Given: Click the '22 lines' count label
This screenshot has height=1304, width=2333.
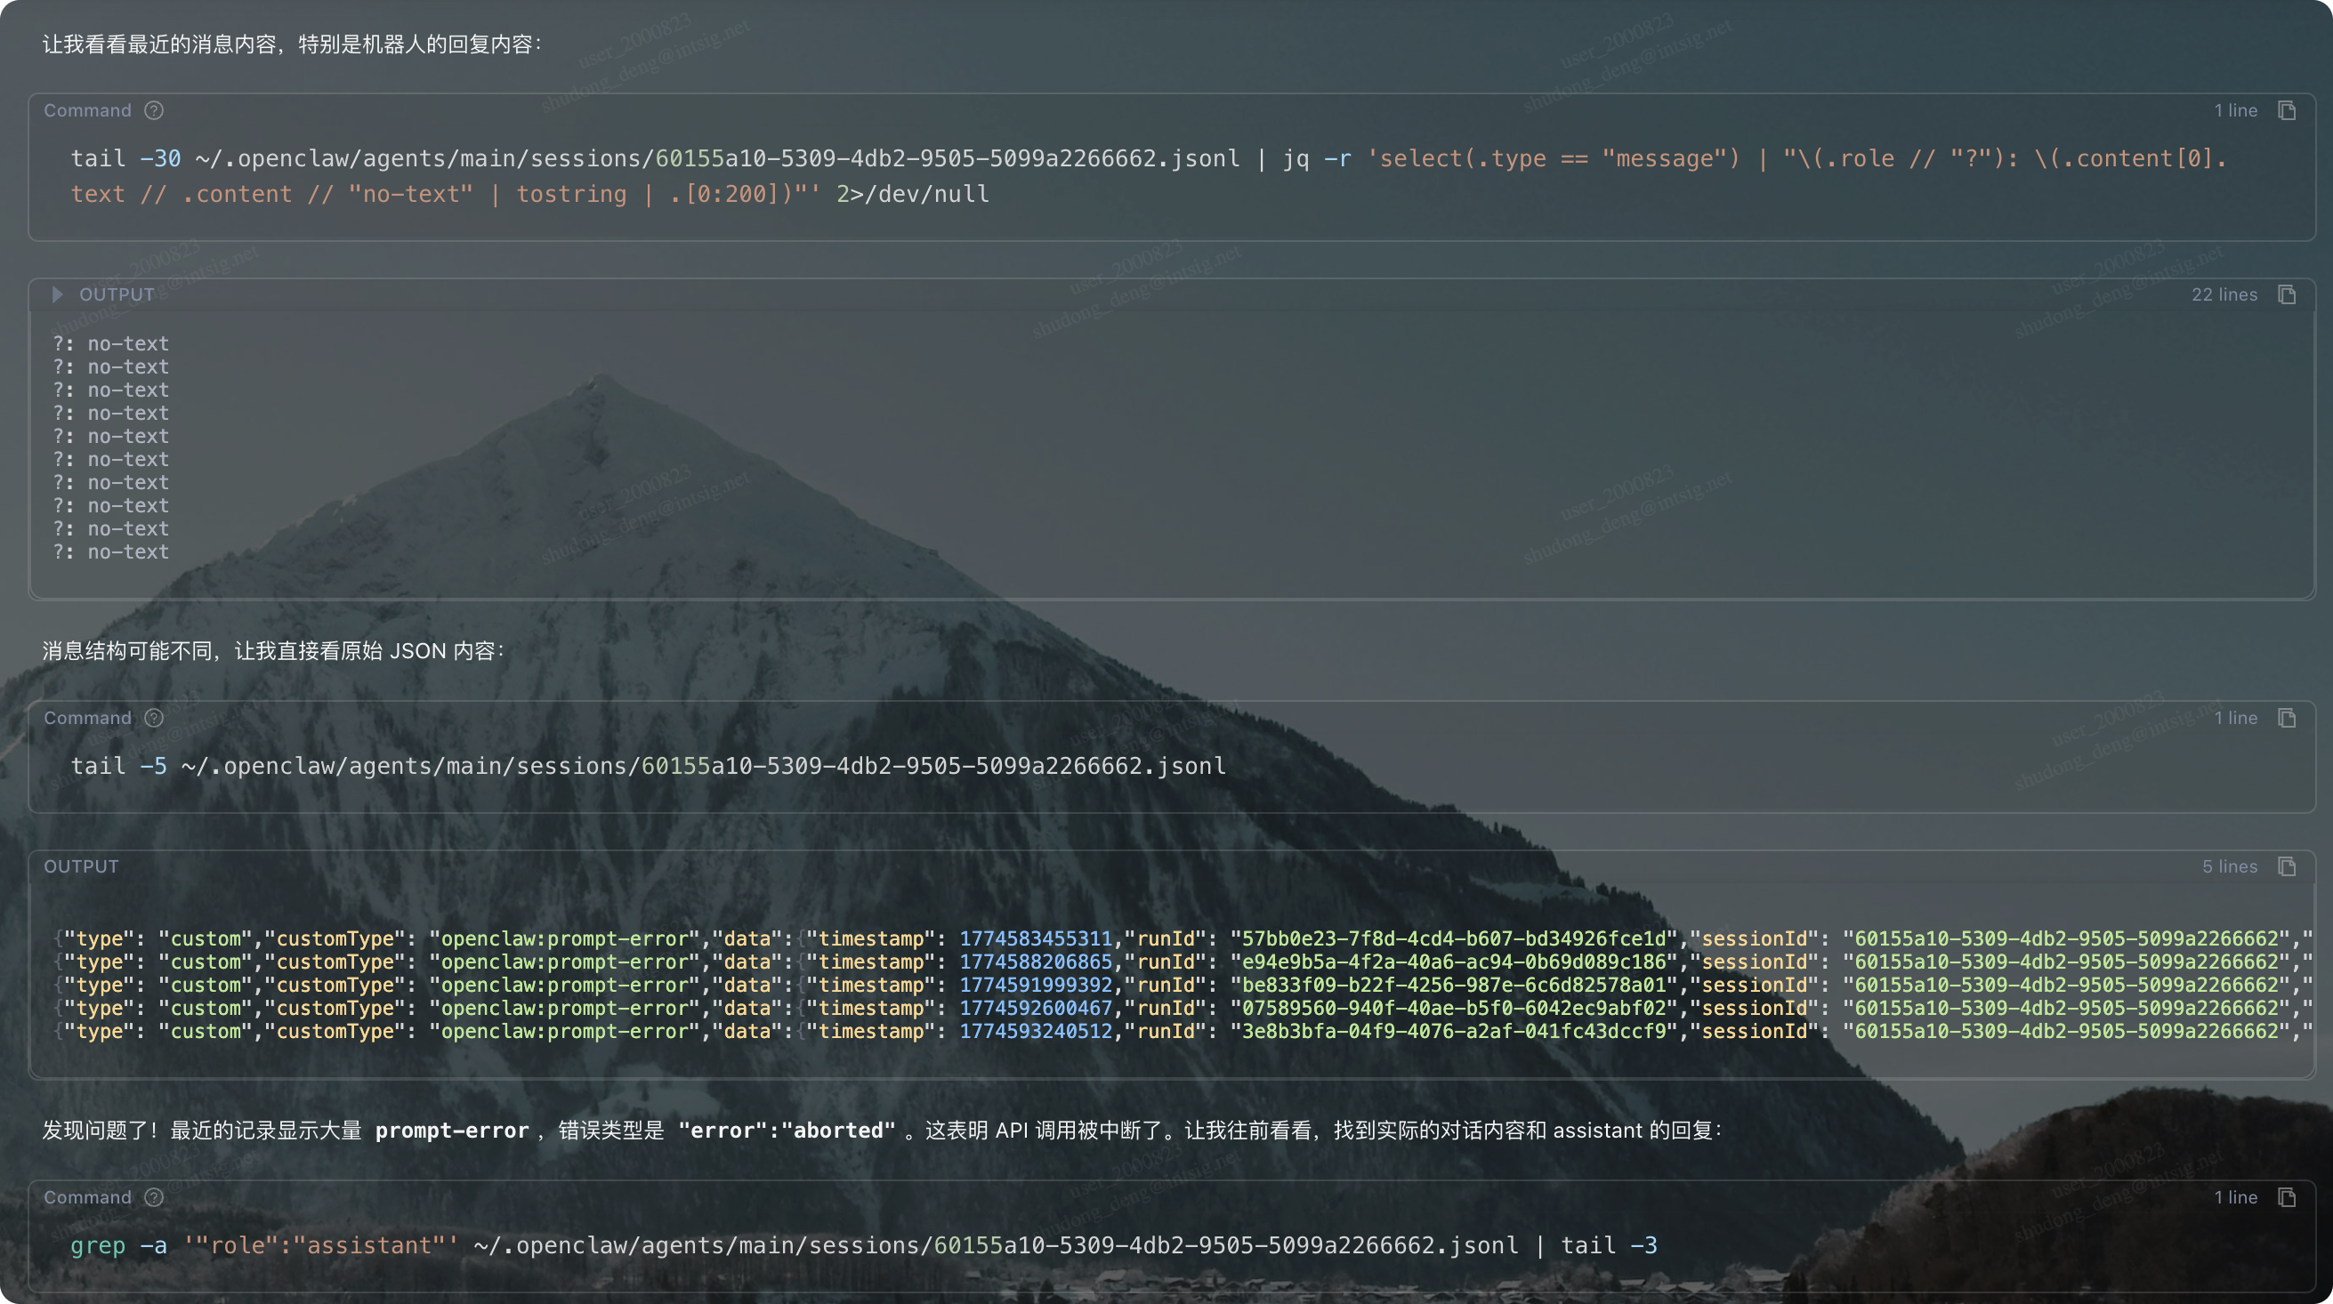Looking at the screenshot, I should [2224, 294].
